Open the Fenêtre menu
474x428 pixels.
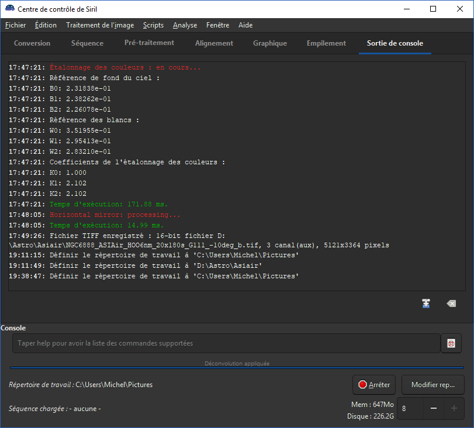coord(217,25)
